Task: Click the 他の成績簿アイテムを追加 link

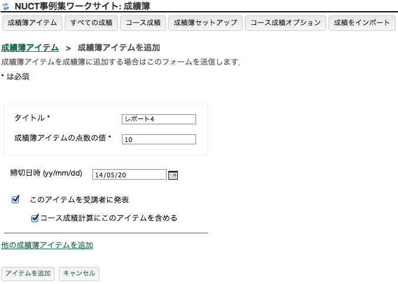Action: click(x=47, y=245)
